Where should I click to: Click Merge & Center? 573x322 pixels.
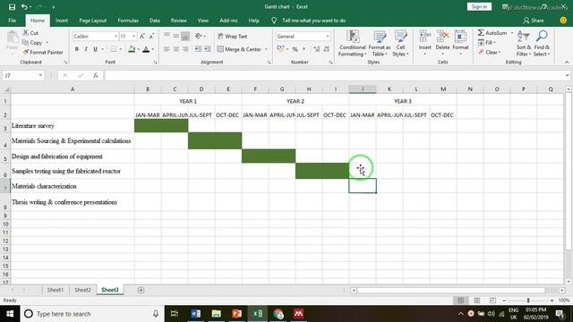point(240,49)
